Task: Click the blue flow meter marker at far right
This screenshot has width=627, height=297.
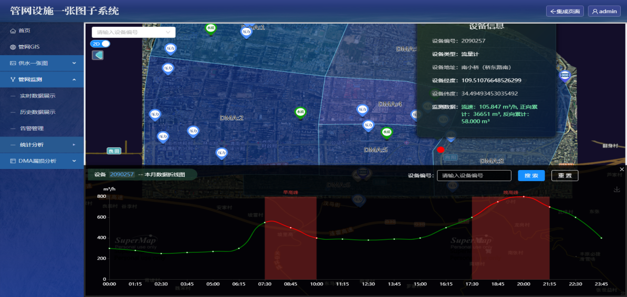Action: 565,76
